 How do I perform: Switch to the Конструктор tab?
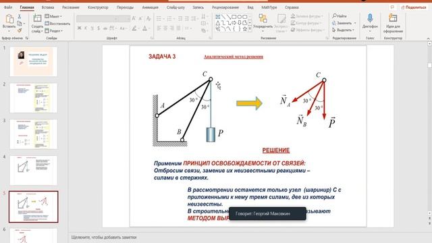[x=98, y=7]
